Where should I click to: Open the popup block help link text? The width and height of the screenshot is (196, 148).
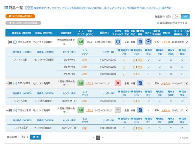96,8
